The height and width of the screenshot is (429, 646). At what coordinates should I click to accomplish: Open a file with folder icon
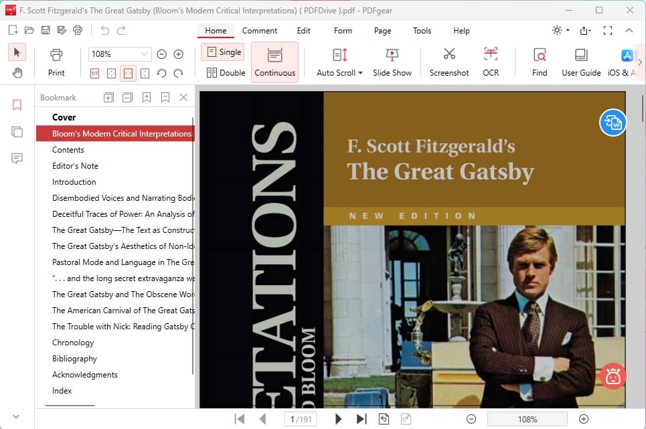pyautogui.click(x=29, y=30)
